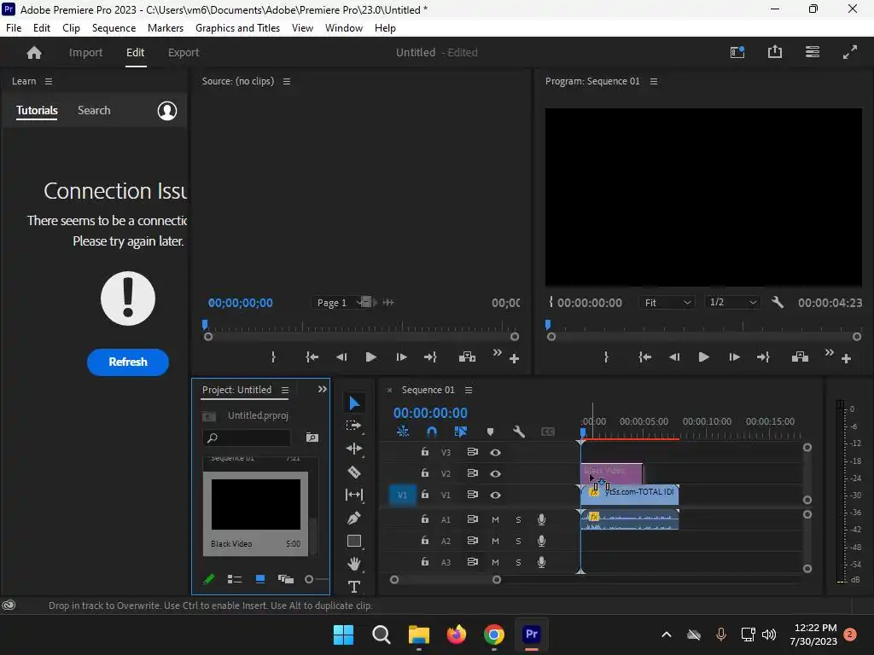Select the Type tool
Image resolution: width=874 pixels, height=655 pixels.
[354, 587]
